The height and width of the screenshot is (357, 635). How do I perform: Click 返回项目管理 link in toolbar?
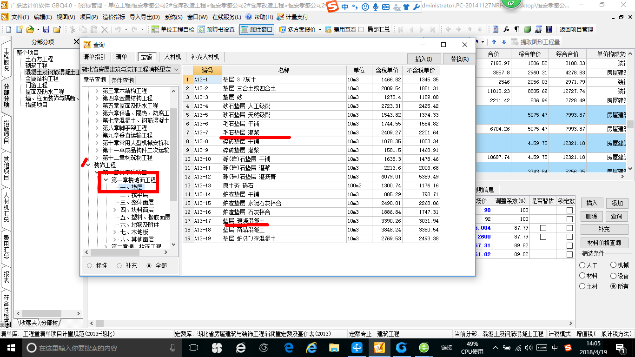pyautogui.click(x=576, y=29)
